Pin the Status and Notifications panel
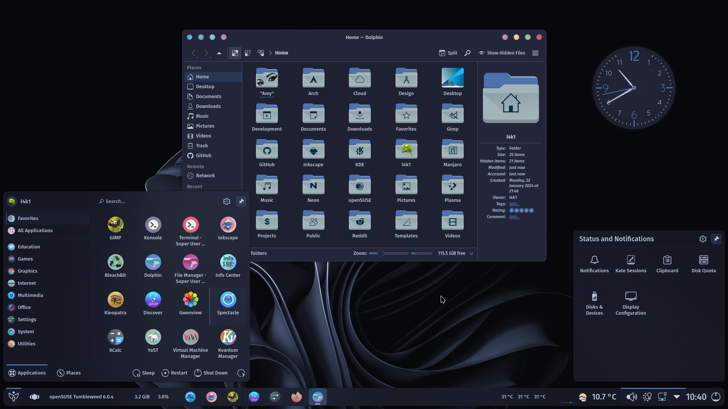Viewport: 728px width, 409px height. [x=716, y=239]
